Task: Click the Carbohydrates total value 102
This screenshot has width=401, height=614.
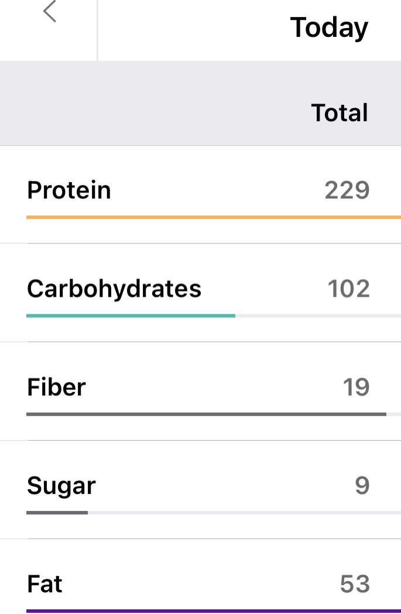Action: point(348,289)
